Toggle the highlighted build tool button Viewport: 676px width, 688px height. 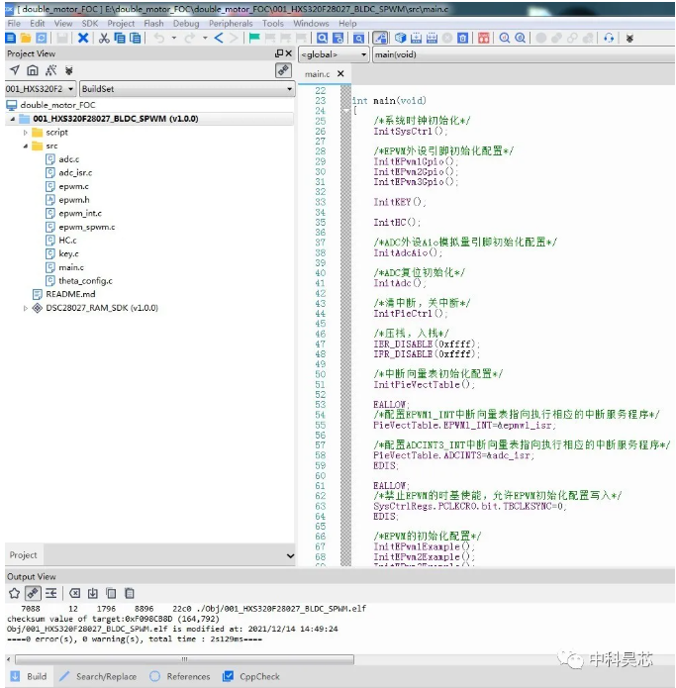(380, 39)
